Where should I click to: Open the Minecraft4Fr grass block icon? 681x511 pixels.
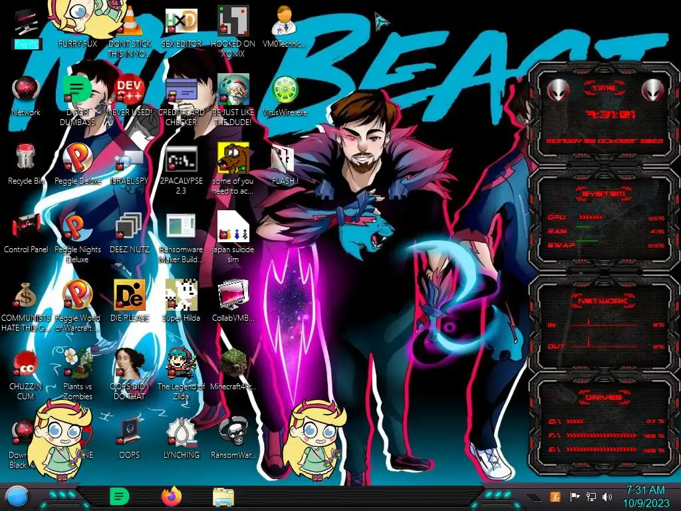click(233, 369)
